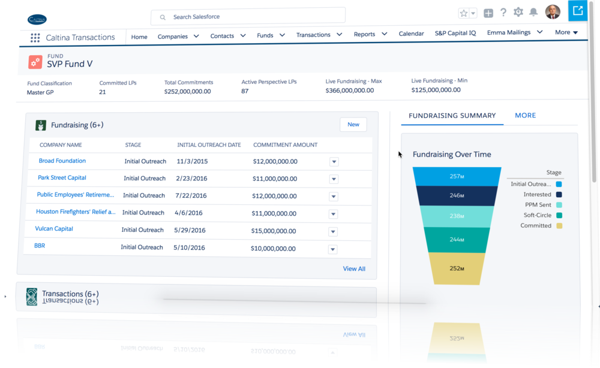The height and width of the screenshot is (368, 600).
Task: Switch to the MORE tab
Action: (x=526, y=116)
